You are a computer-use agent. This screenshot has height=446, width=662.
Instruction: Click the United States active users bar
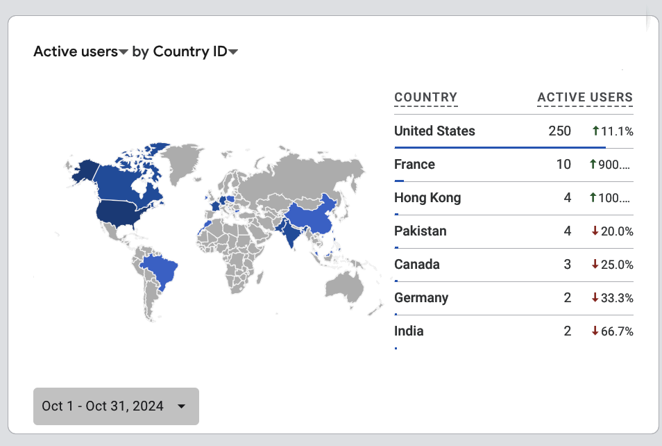coord(500,147)
